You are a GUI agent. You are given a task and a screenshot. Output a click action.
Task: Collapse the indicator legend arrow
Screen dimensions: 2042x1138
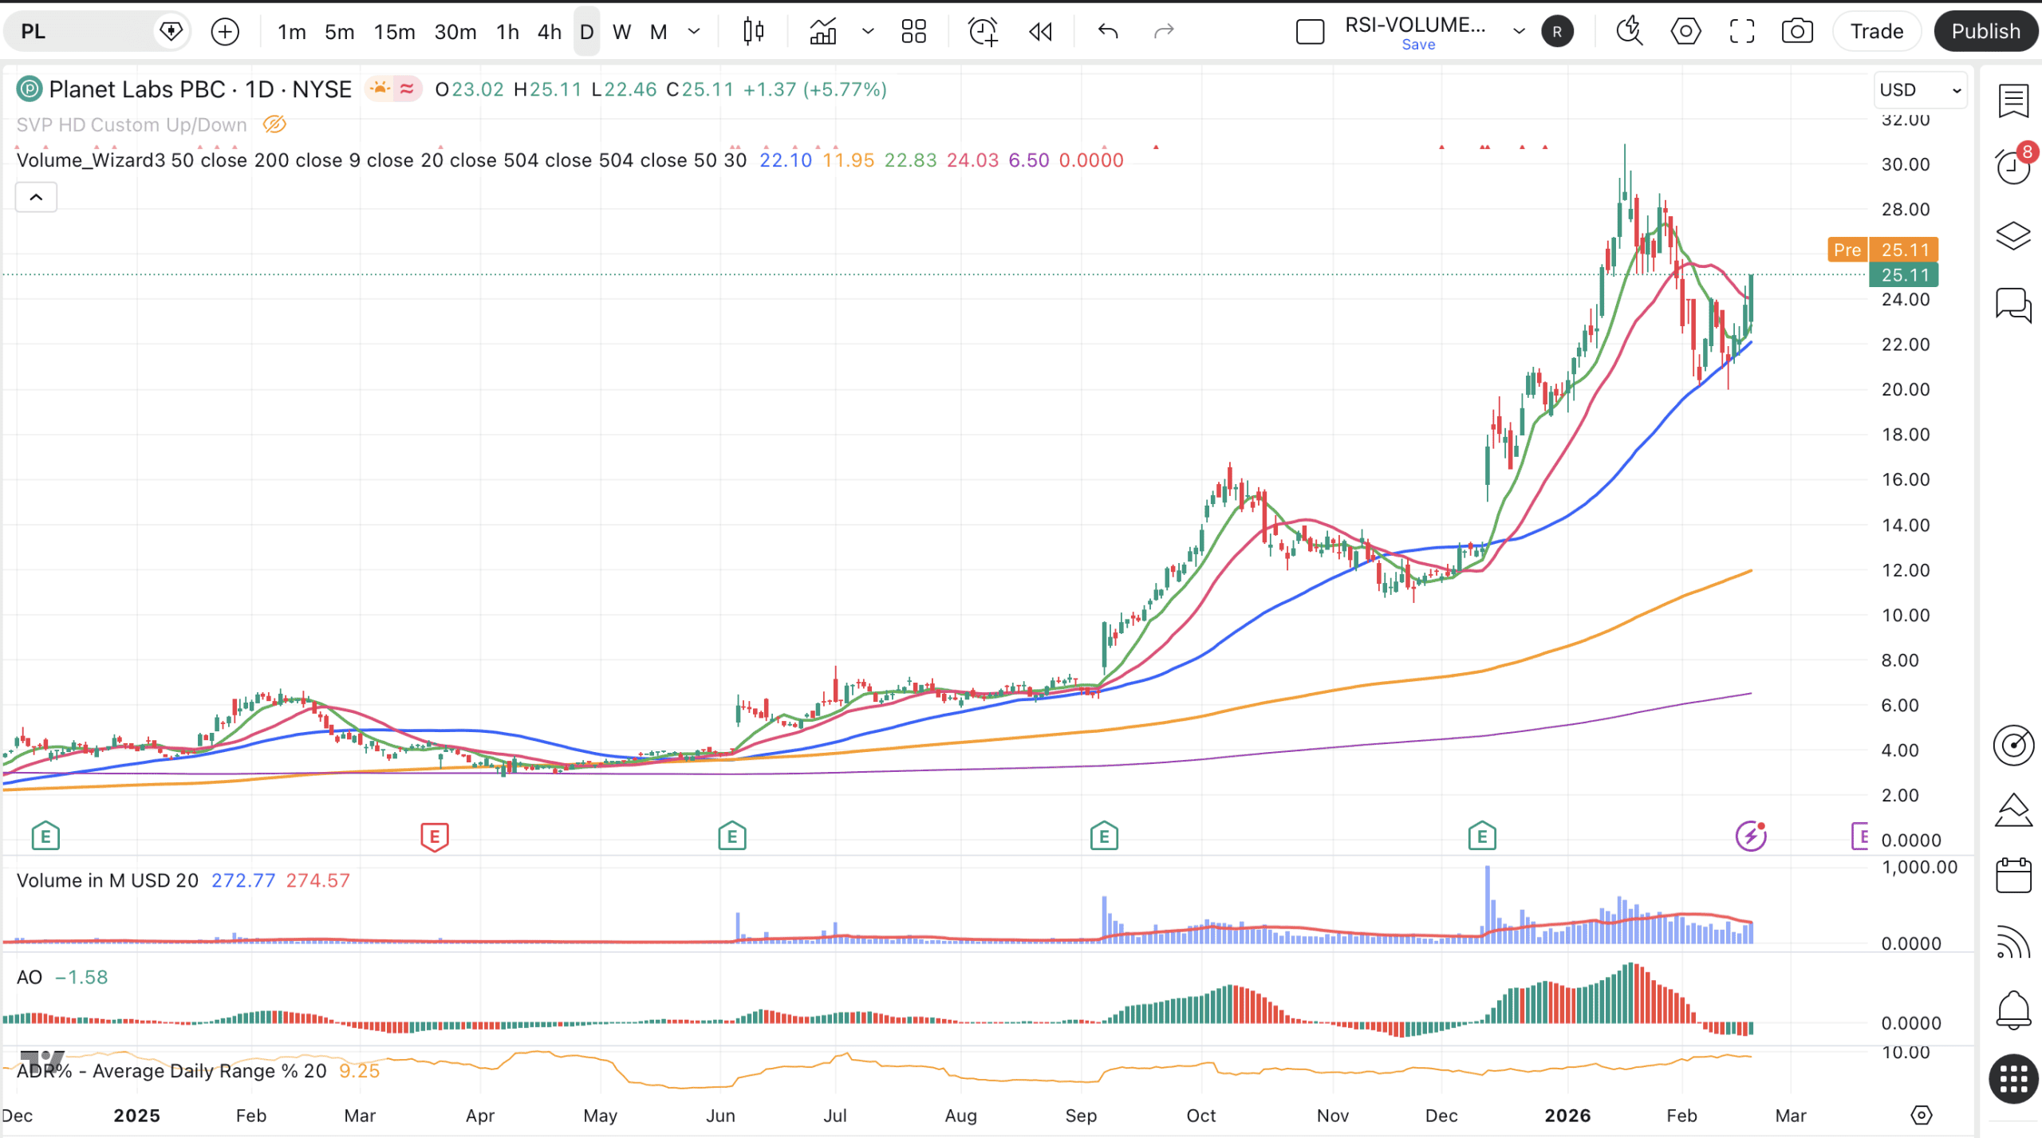point(36,197)
